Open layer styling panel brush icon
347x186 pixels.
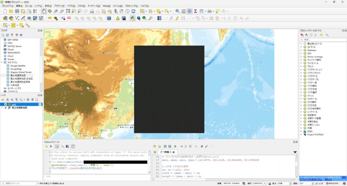pyautogui.click(x=3, y=100)
